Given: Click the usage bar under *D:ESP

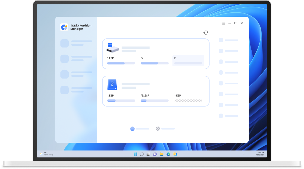Looking at the screenshot, I should [154, 101].
